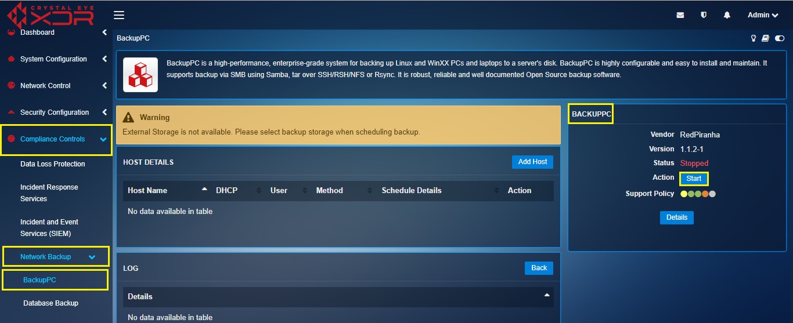Click the warning triangle icon
This screenshot has height=323, width=793.
point(129,117)
